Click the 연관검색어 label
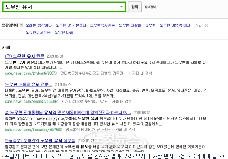Screen dimensions: 228x159 pyautogui.click(x=10, y=25)
